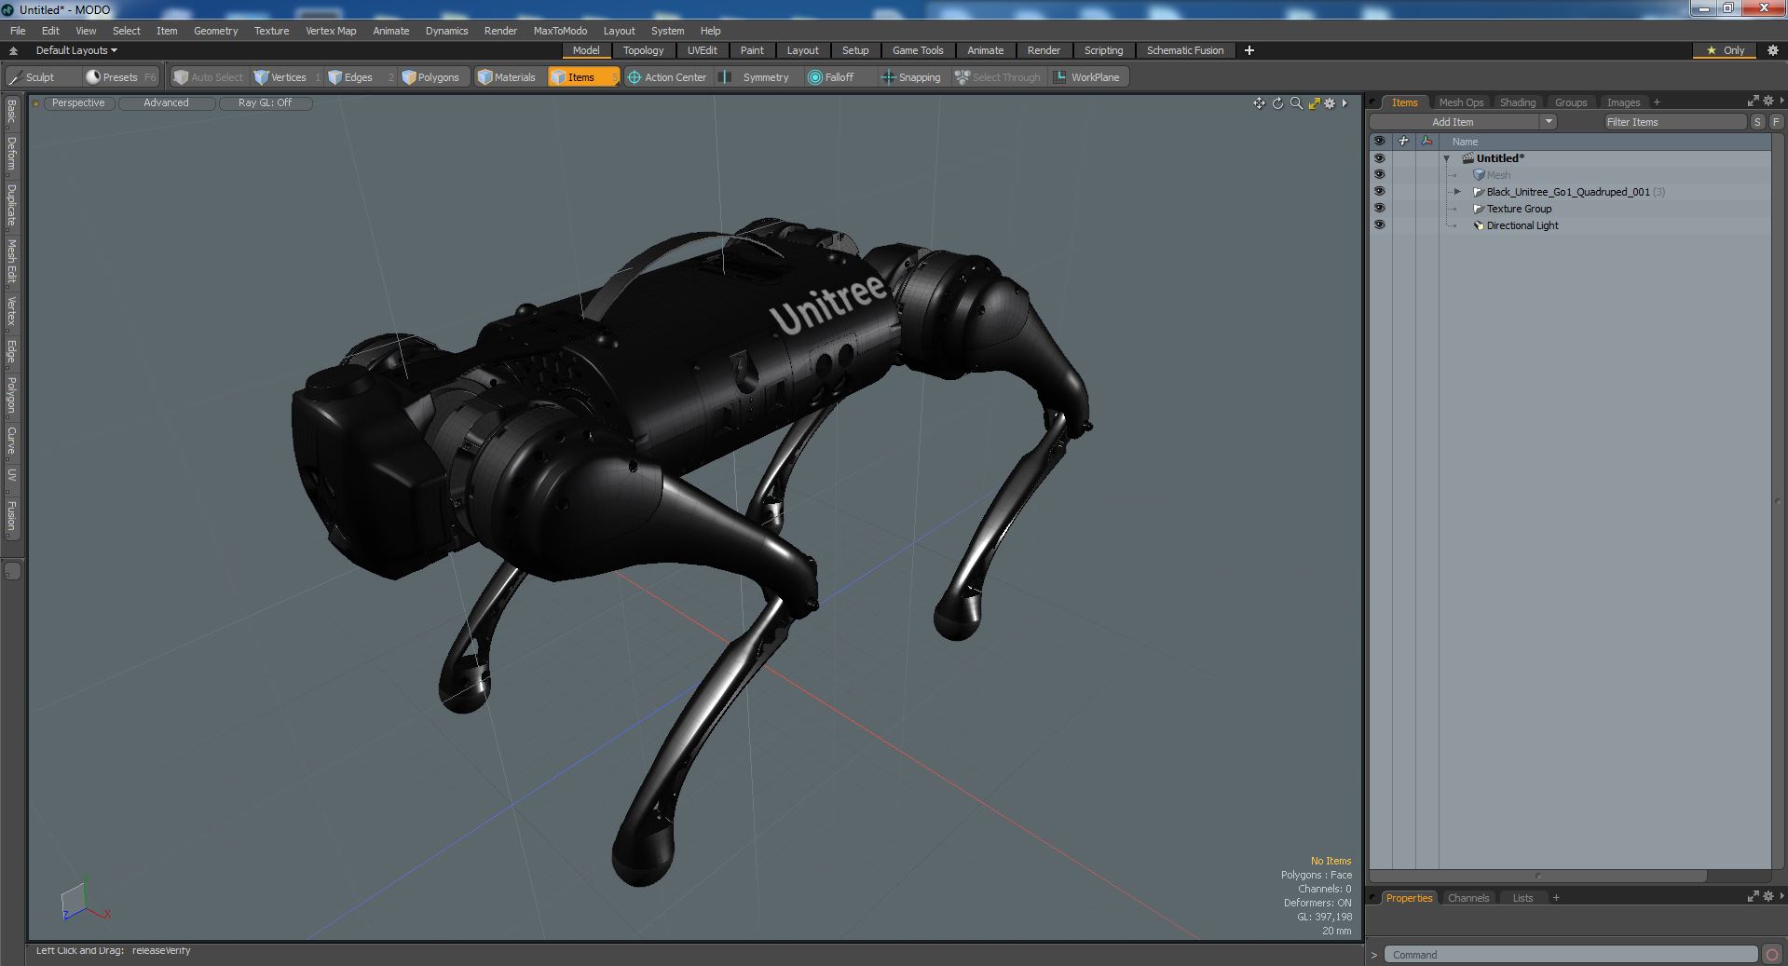Viewport: 1788px width, 966px height.
Task: Toggle visibility of Texture Group
Action: pos(1379,209)
